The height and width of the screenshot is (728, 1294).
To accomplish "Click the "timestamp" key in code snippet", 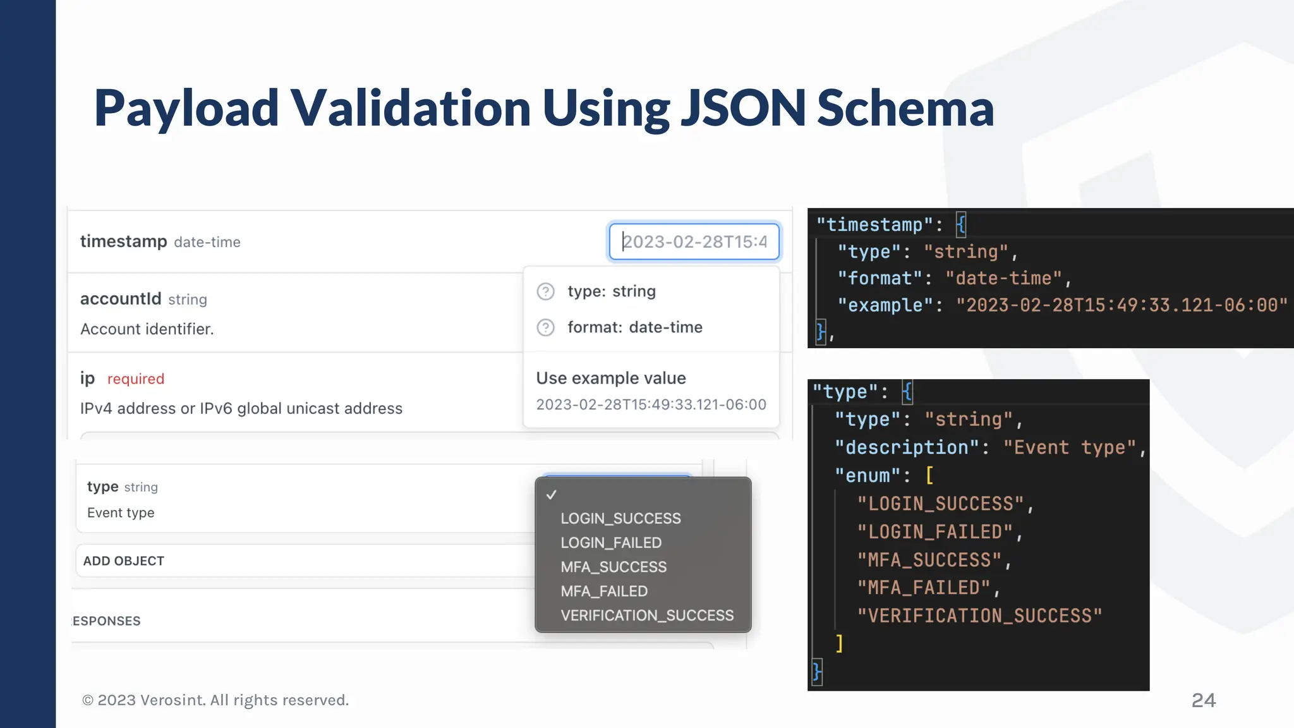I will (x=874, y=224).
